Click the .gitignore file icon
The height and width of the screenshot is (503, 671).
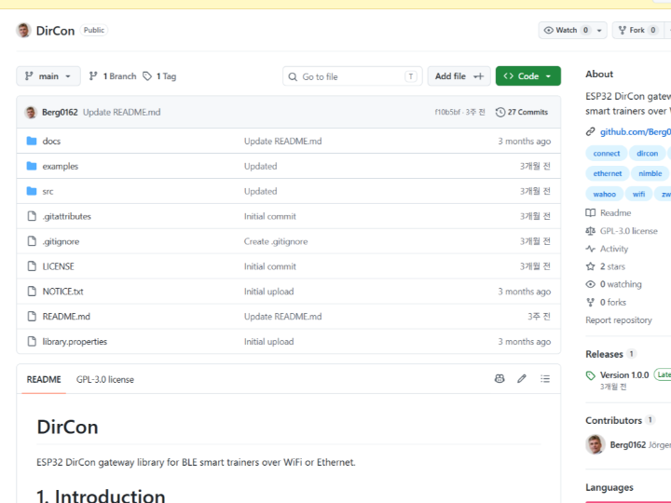(x=32, y=241)
